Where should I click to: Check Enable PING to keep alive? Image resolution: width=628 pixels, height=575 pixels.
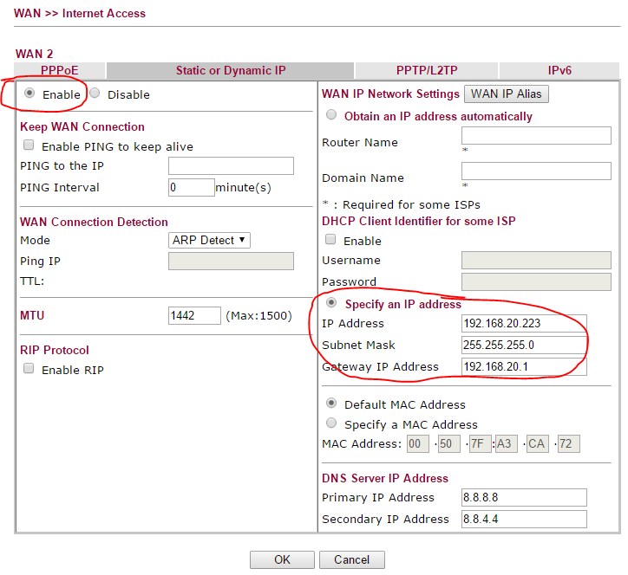click(29, 146)
